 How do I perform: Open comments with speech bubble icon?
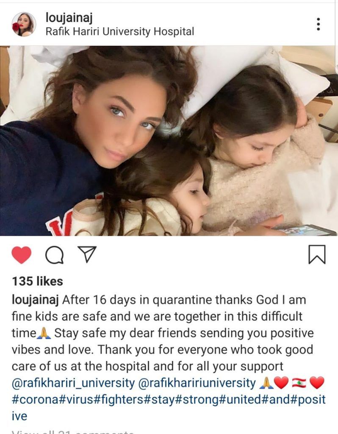[55, 255]
